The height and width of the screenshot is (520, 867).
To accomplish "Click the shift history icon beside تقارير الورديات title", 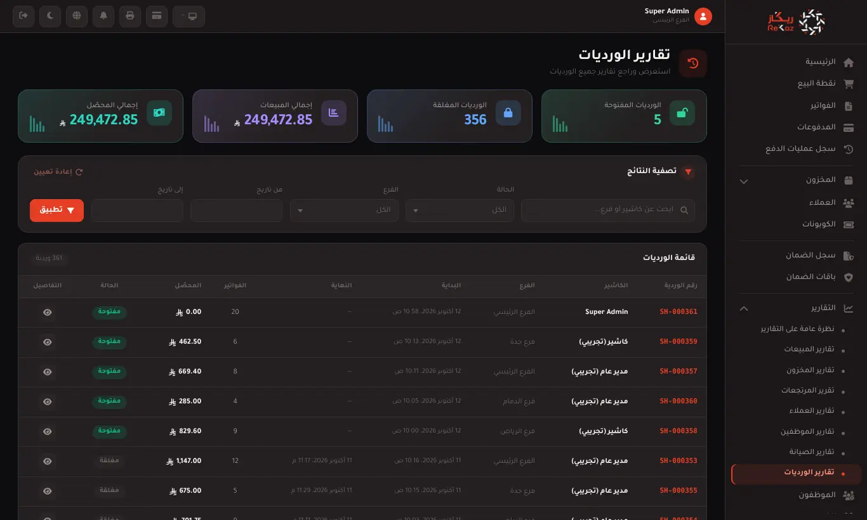I will pyautogui.click(x=693, y=63).
